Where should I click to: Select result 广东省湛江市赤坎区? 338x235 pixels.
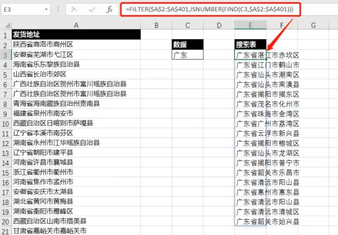coord(250,55)
